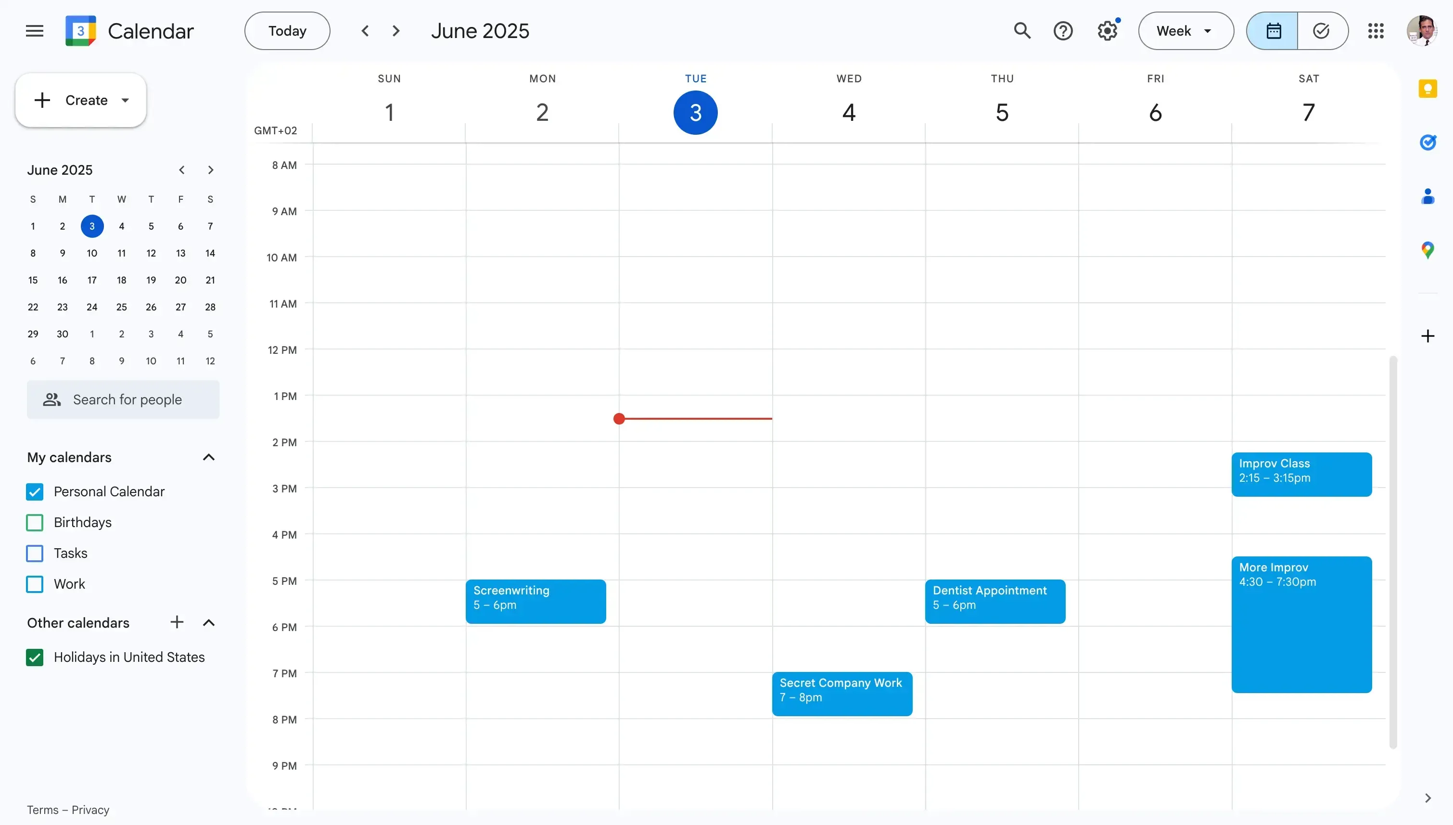Open the Dentist Appointment event on Thursday
Image resolution: width=1453 pixels, height=825 pixels.
[994, 601]
